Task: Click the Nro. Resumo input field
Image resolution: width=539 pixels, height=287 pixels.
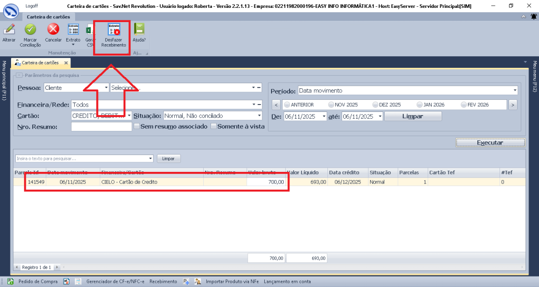Action: [x=101, y=127]
